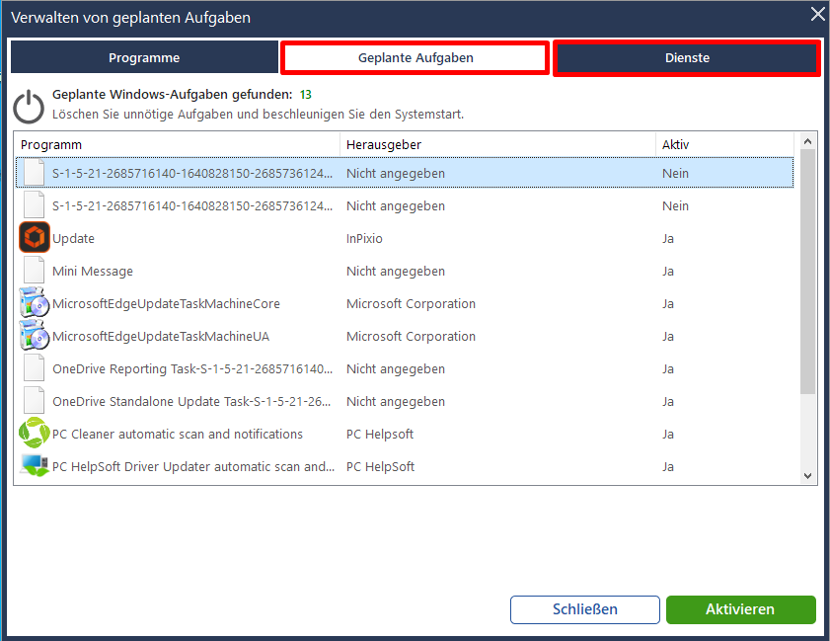Click the InPixio publisher cell
The width and height of the screenshot is (830, 641).
coord(364,238)
